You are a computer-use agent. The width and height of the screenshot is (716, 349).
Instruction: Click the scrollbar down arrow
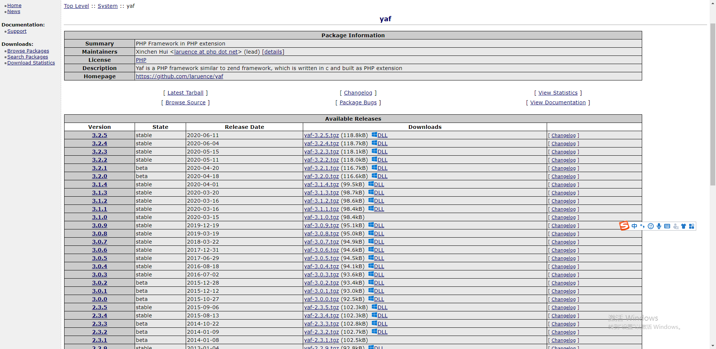tap(713, 346)
